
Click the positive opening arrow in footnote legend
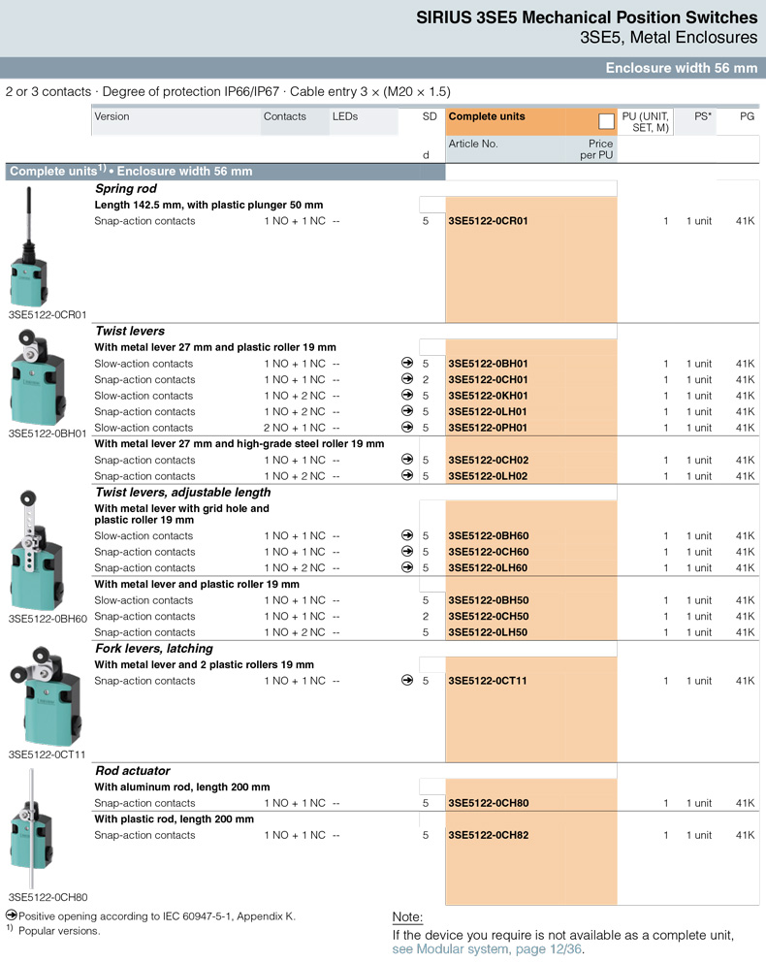tap(11, 915)
